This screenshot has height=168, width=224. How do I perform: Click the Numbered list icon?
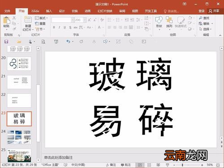point(118,20)
